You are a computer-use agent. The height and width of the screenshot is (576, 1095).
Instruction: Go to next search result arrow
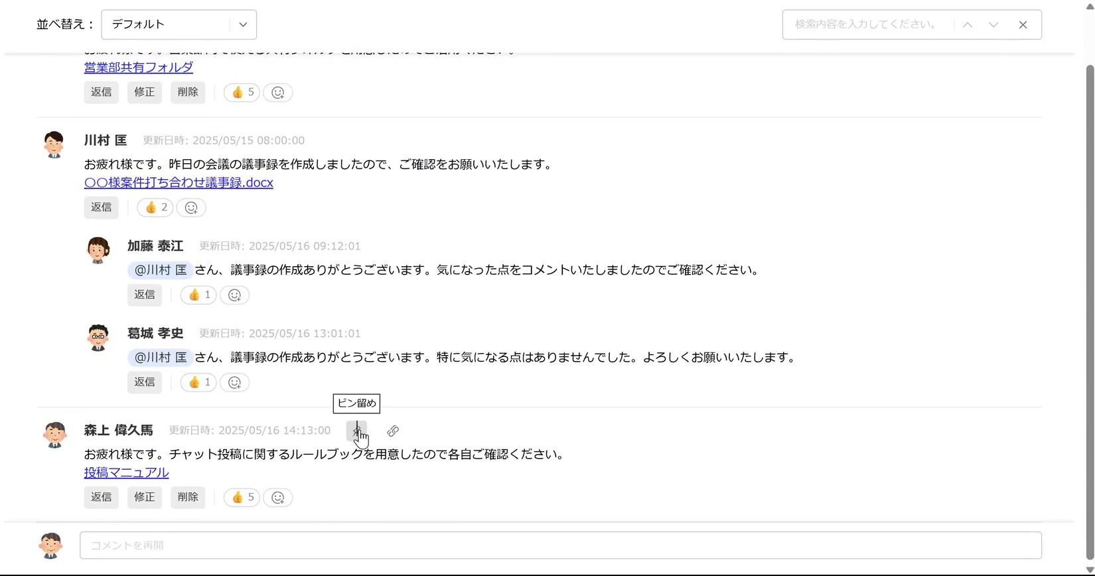coord(993,25)
